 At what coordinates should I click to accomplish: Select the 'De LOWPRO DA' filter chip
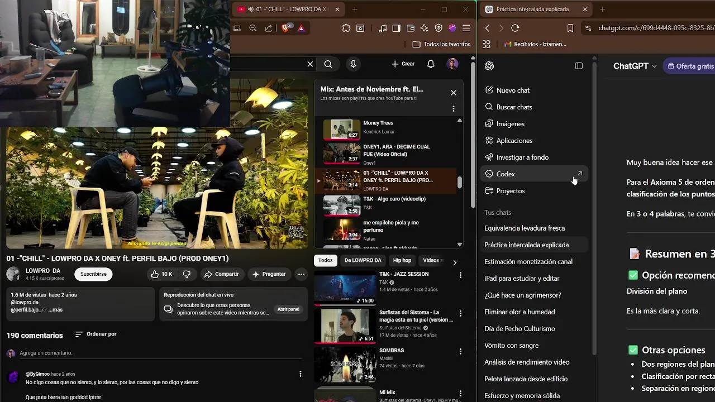click(363, 260)
